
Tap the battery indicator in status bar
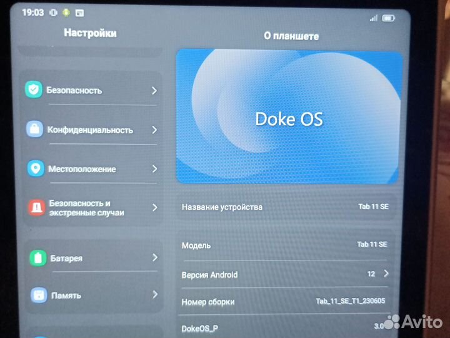[x=388, y=18]
